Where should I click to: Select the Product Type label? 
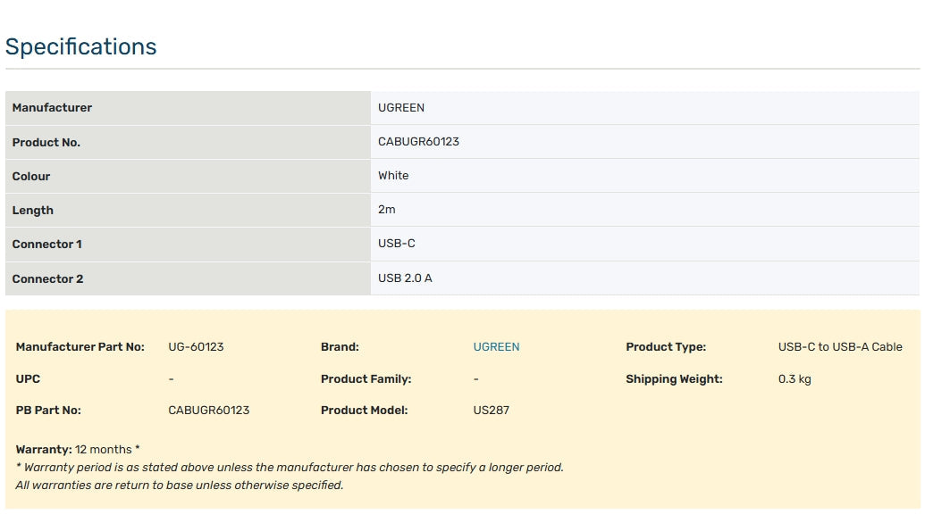[x=666, y=347]
